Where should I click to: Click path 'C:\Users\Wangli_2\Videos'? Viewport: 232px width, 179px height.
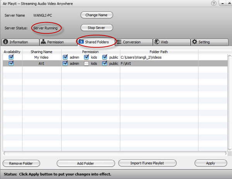click(x=141, y=57)
